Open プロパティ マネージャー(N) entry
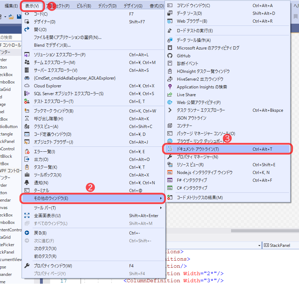This screenshot has width=299, height=284. [227, 157]
